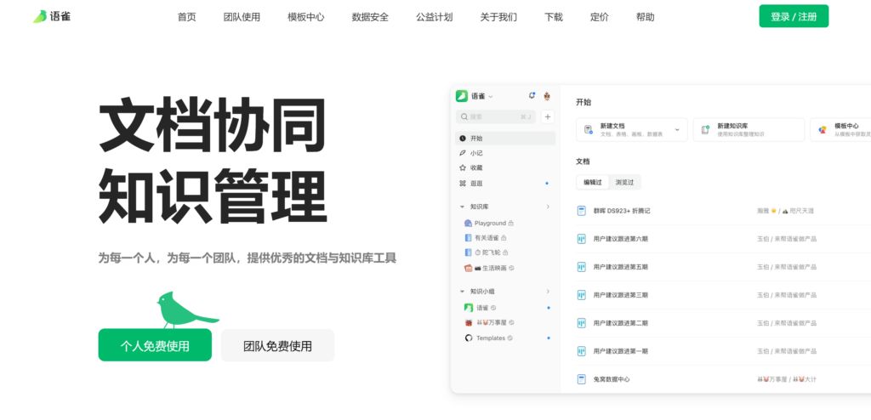Expand the 语雀 workspace switcher chevron

tap(491, 97)
